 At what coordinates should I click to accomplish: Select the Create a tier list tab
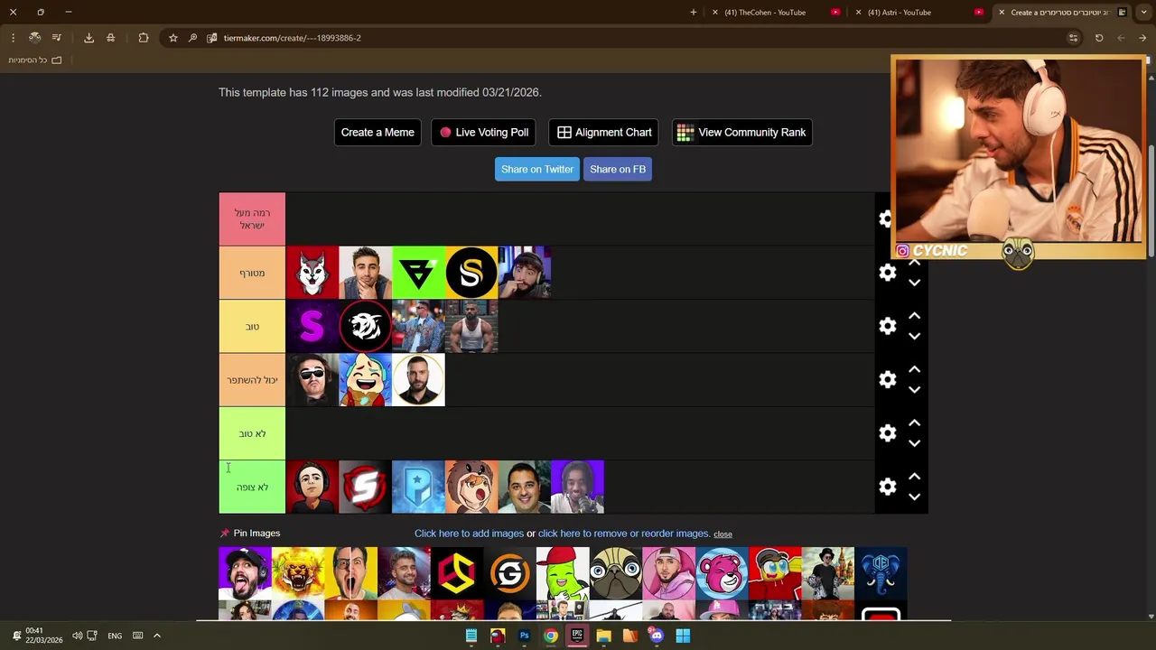1064,13
